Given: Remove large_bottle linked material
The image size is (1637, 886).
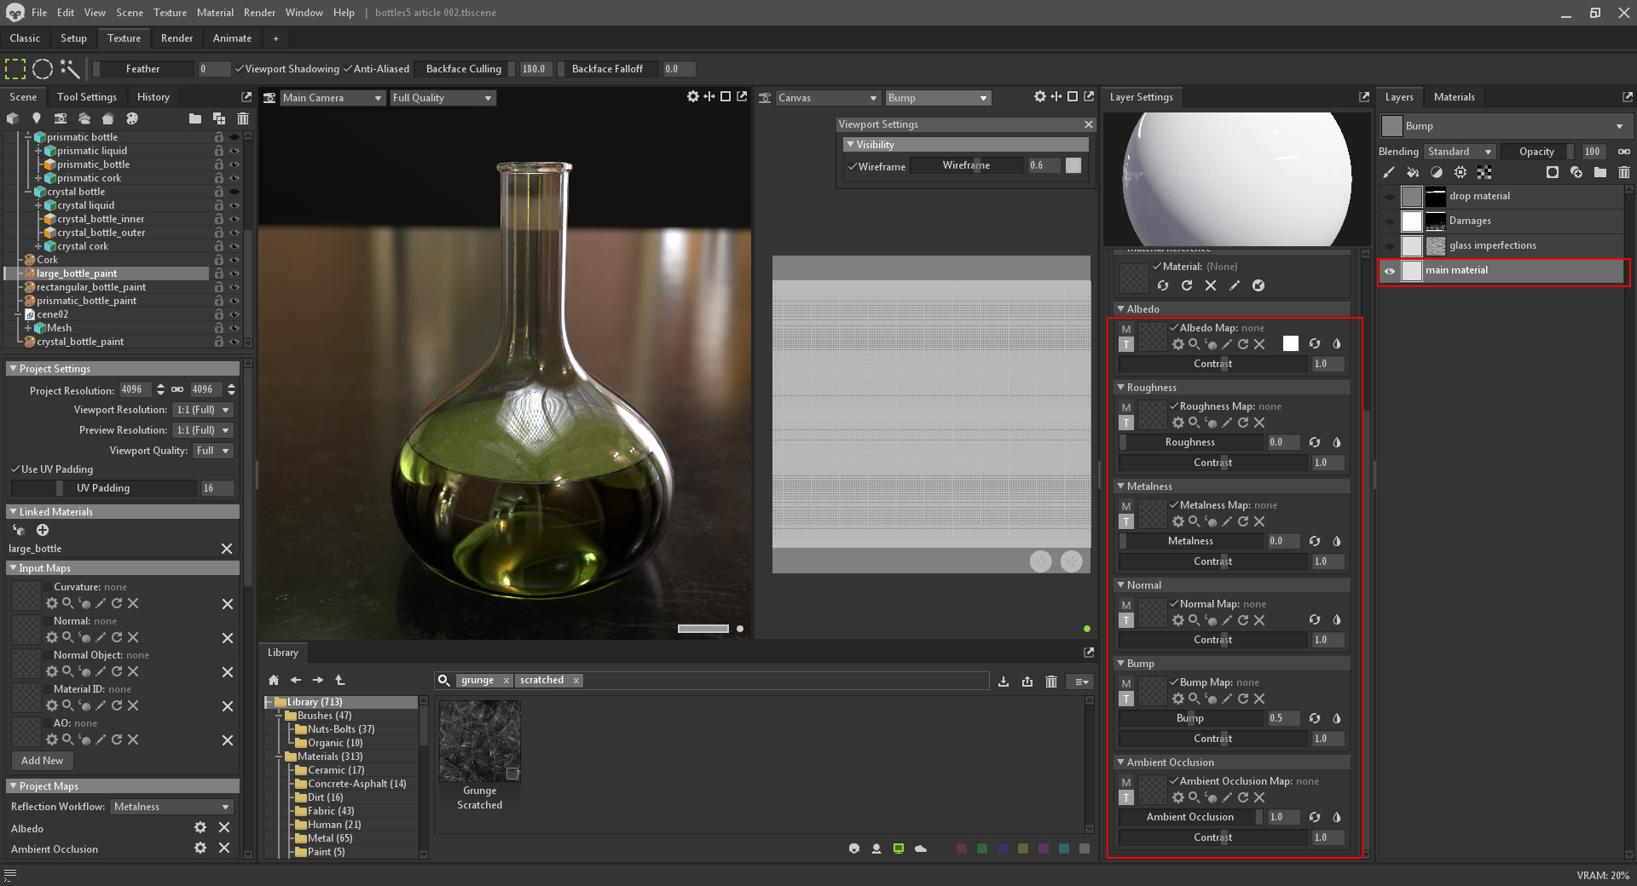Looking at the screenshot, I should [227, 549].
